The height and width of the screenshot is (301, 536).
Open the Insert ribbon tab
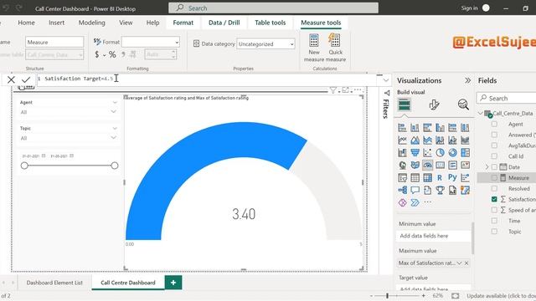coord(56,23)
